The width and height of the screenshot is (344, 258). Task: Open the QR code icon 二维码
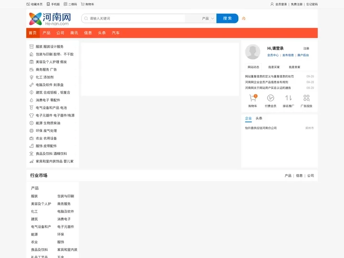[65, 4]
